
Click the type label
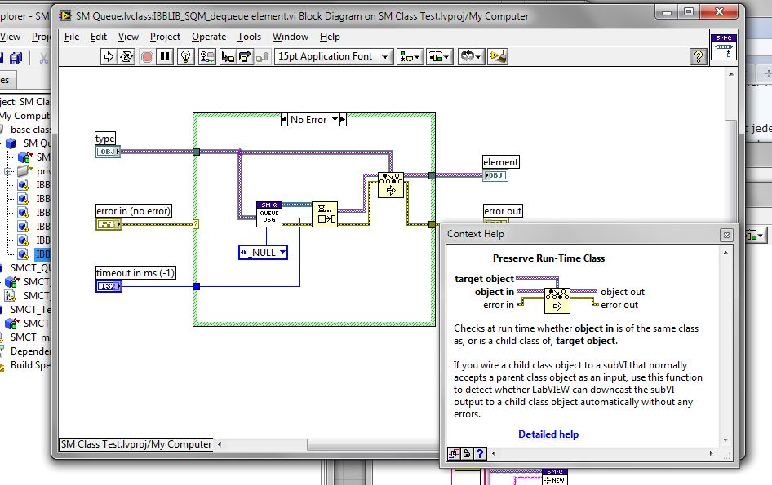[105, 139]
